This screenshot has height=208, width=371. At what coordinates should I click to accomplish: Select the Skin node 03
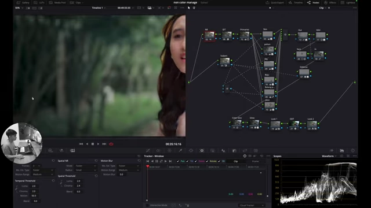point(268,36)
